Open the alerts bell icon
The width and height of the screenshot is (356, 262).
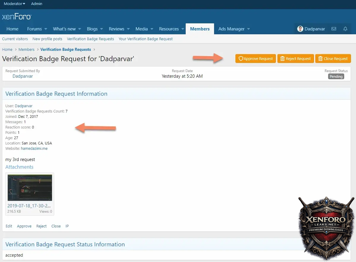point(345,29)
